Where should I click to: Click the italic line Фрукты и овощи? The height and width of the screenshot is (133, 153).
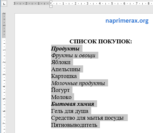pos(73,55)
